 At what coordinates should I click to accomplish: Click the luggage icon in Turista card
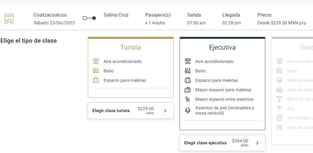(x=96, y=80)
